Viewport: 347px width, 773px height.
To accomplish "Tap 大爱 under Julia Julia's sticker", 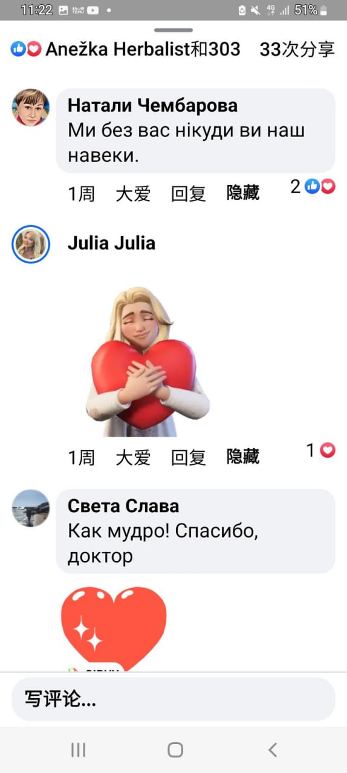I will point(133,457).
